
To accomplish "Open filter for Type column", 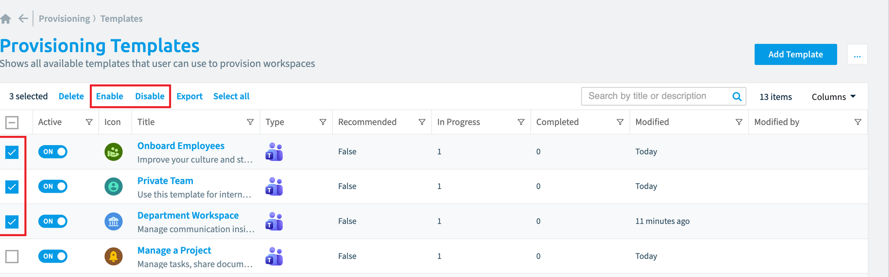I will [x=323, y=122].
